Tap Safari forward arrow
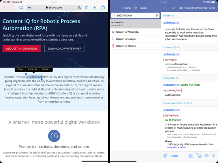This screenshot has height=163, width=218. click(12, 7)
